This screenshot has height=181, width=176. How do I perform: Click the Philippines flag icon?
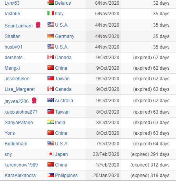pos(51,175)
